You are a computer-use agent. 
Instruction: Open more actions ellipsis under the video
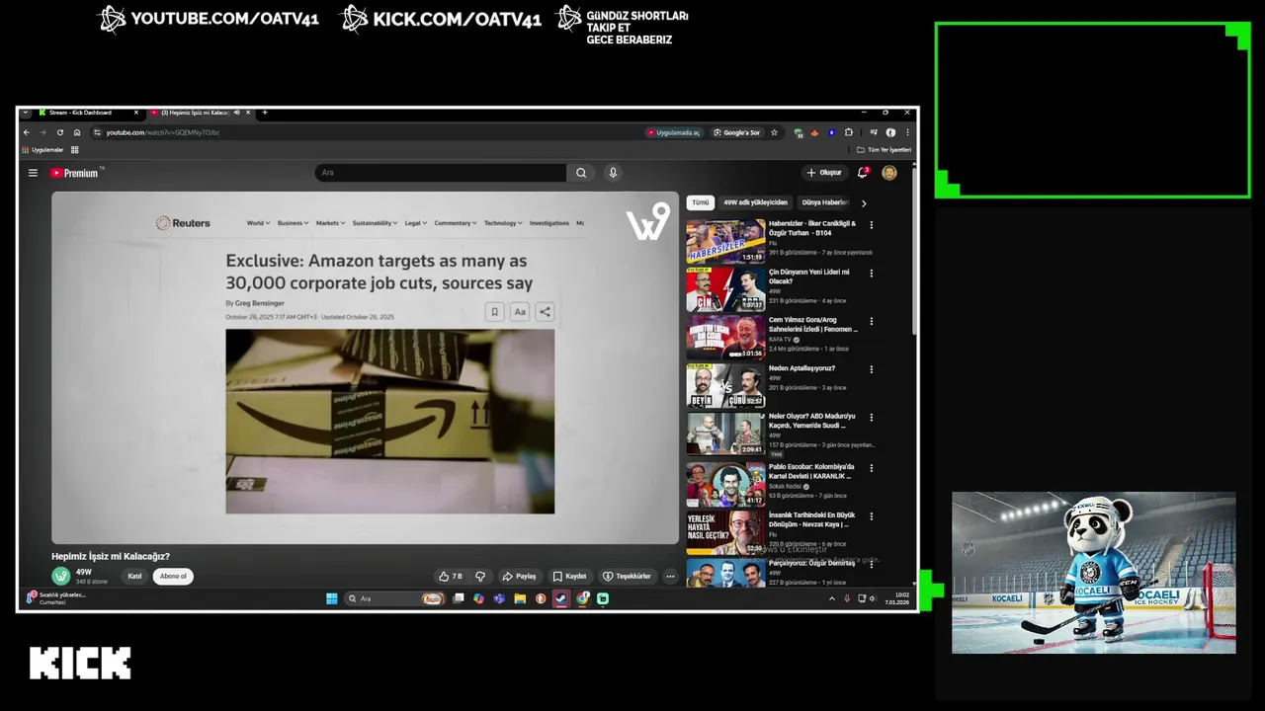670,576
